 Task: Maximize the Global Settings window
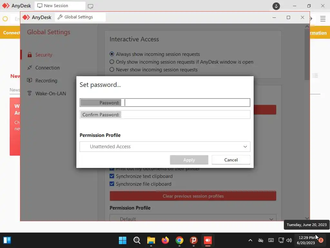tap(288, 17)
